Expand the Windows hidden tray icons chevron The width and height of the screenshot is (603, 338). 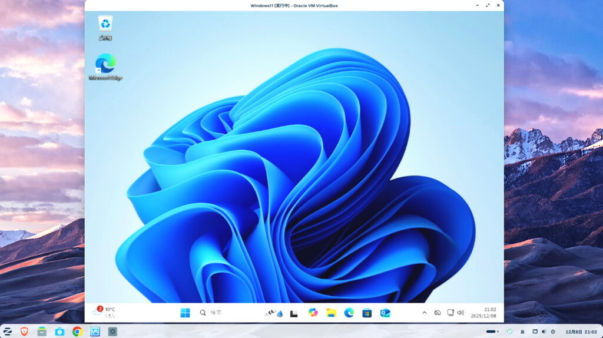(425, 313)
